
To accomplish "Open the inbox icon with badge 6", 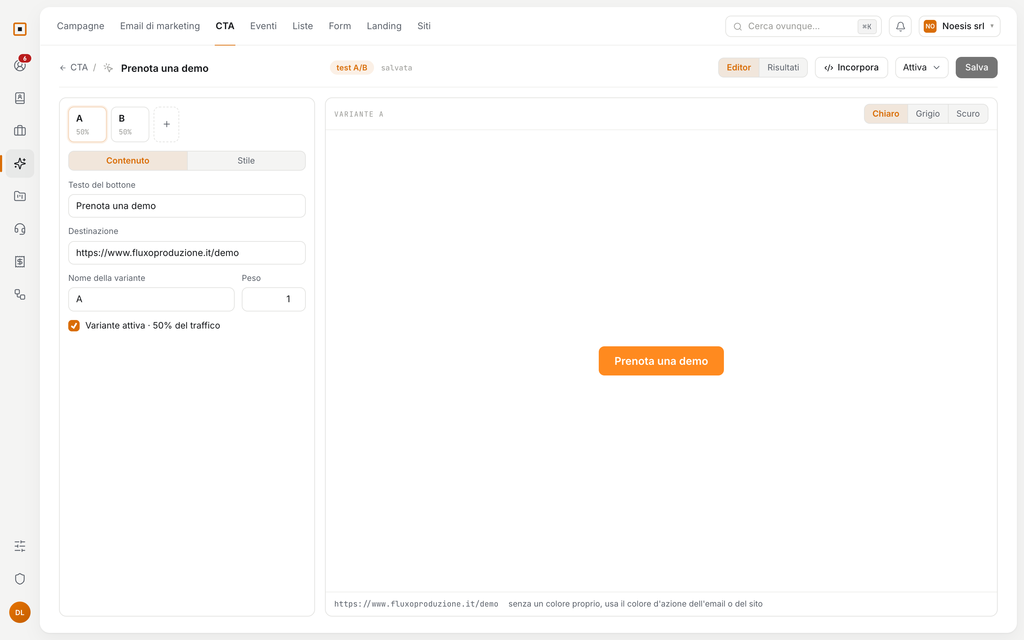I will [20, 65].
